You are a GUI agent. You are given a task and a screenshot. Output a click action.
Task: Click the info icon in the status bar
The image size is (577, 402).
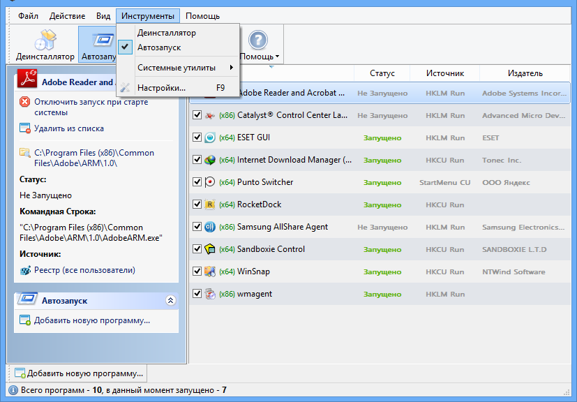[x=13, y=390]
